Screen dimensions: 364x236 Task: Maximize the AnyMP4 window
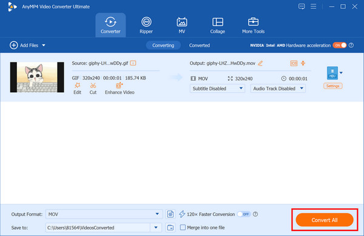pos(343,7)
